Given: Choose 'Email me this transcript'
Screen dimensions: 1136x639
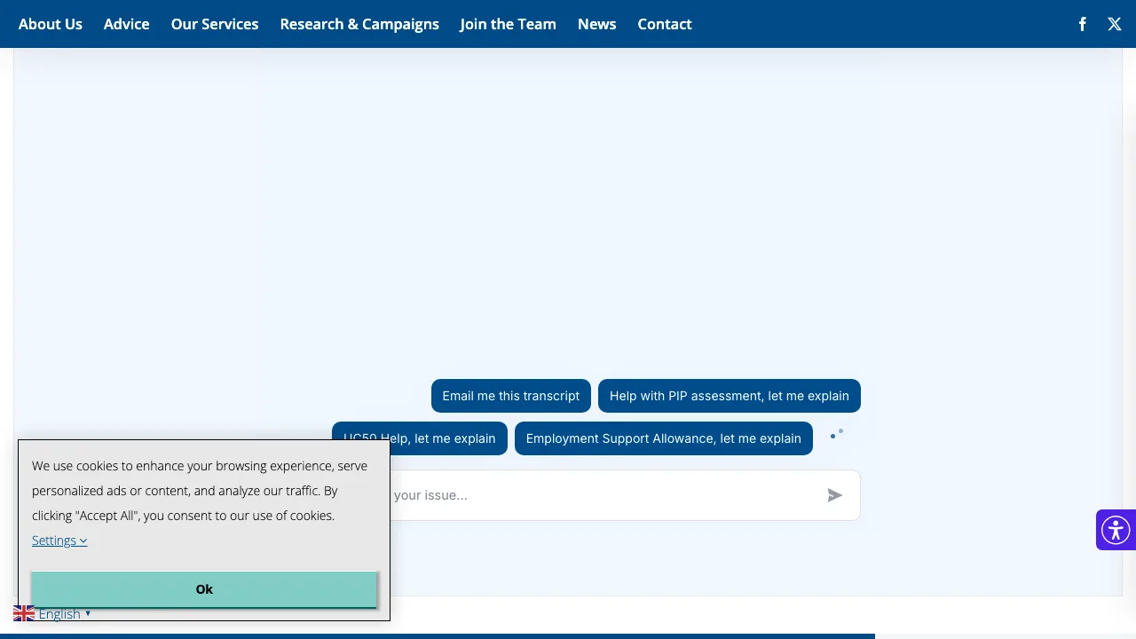Looking at the screenshot, I should (511, 396).
